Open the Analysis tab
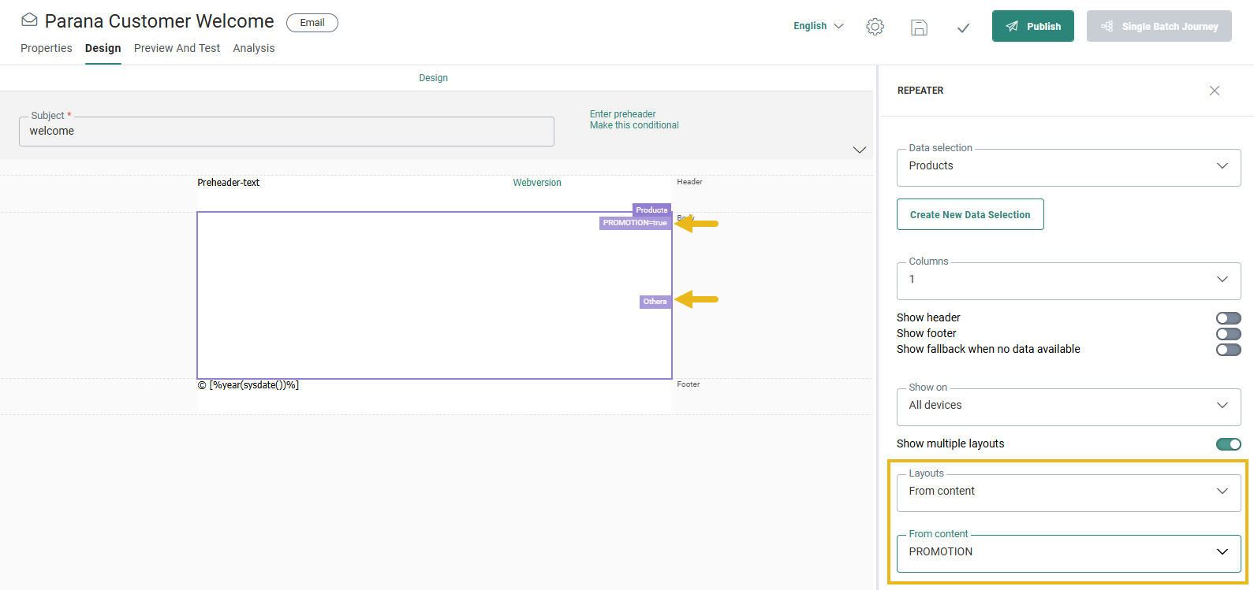This screenshot has height=590, width=1254. click(x=254, y=48)
